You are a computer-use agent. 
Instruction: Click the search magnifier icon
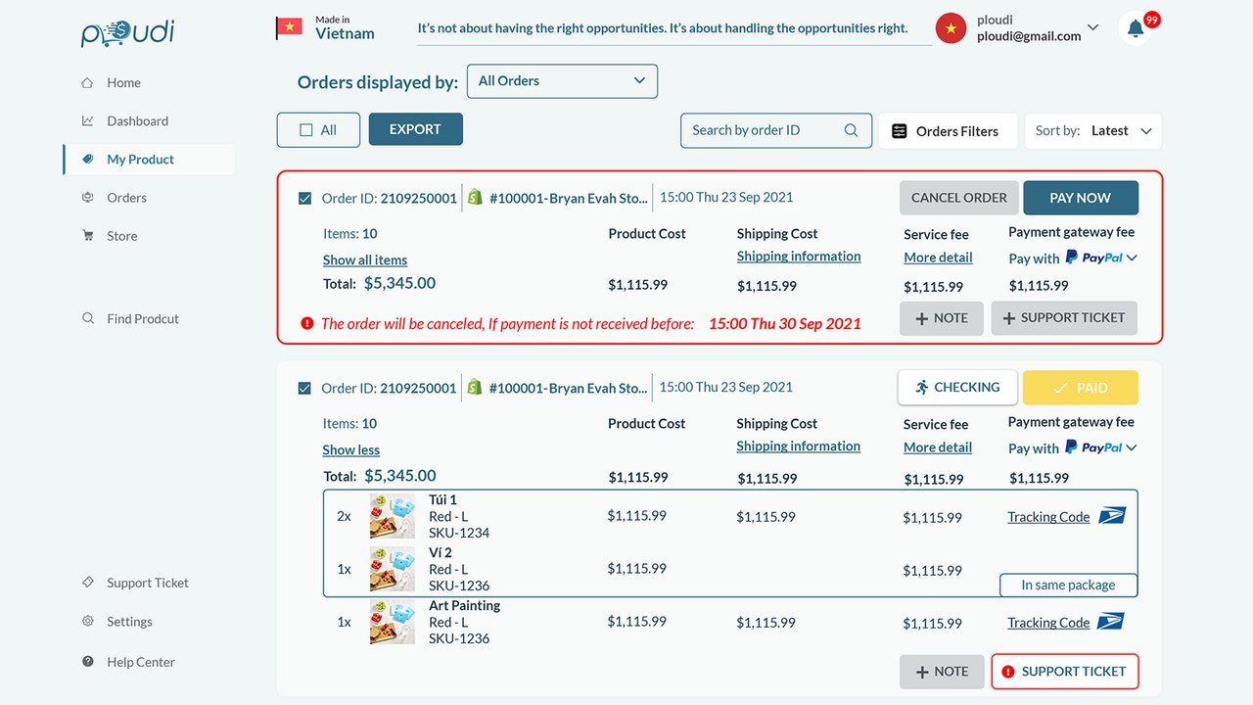850,130
